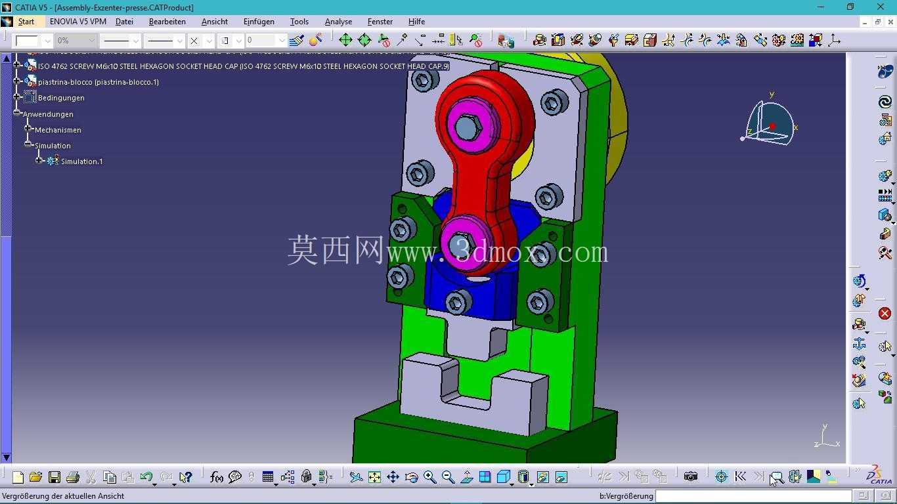This screenshot has width=897, height=504.
Task: Click the power input field at bottom right
Action: (x=754, y=496)
